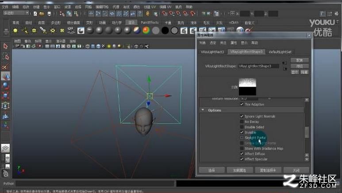The image size is (342, 193).
Task: Click the light sample preview thumbnail
Action: [x=247, y=87]
